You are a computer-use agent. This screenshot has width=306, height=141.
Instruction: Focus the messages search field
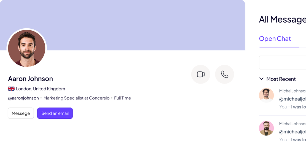tap(283, 63)
